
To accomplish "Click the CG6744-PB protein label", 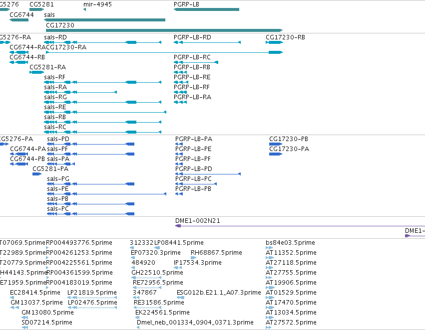I will click(x=27, y=159).
